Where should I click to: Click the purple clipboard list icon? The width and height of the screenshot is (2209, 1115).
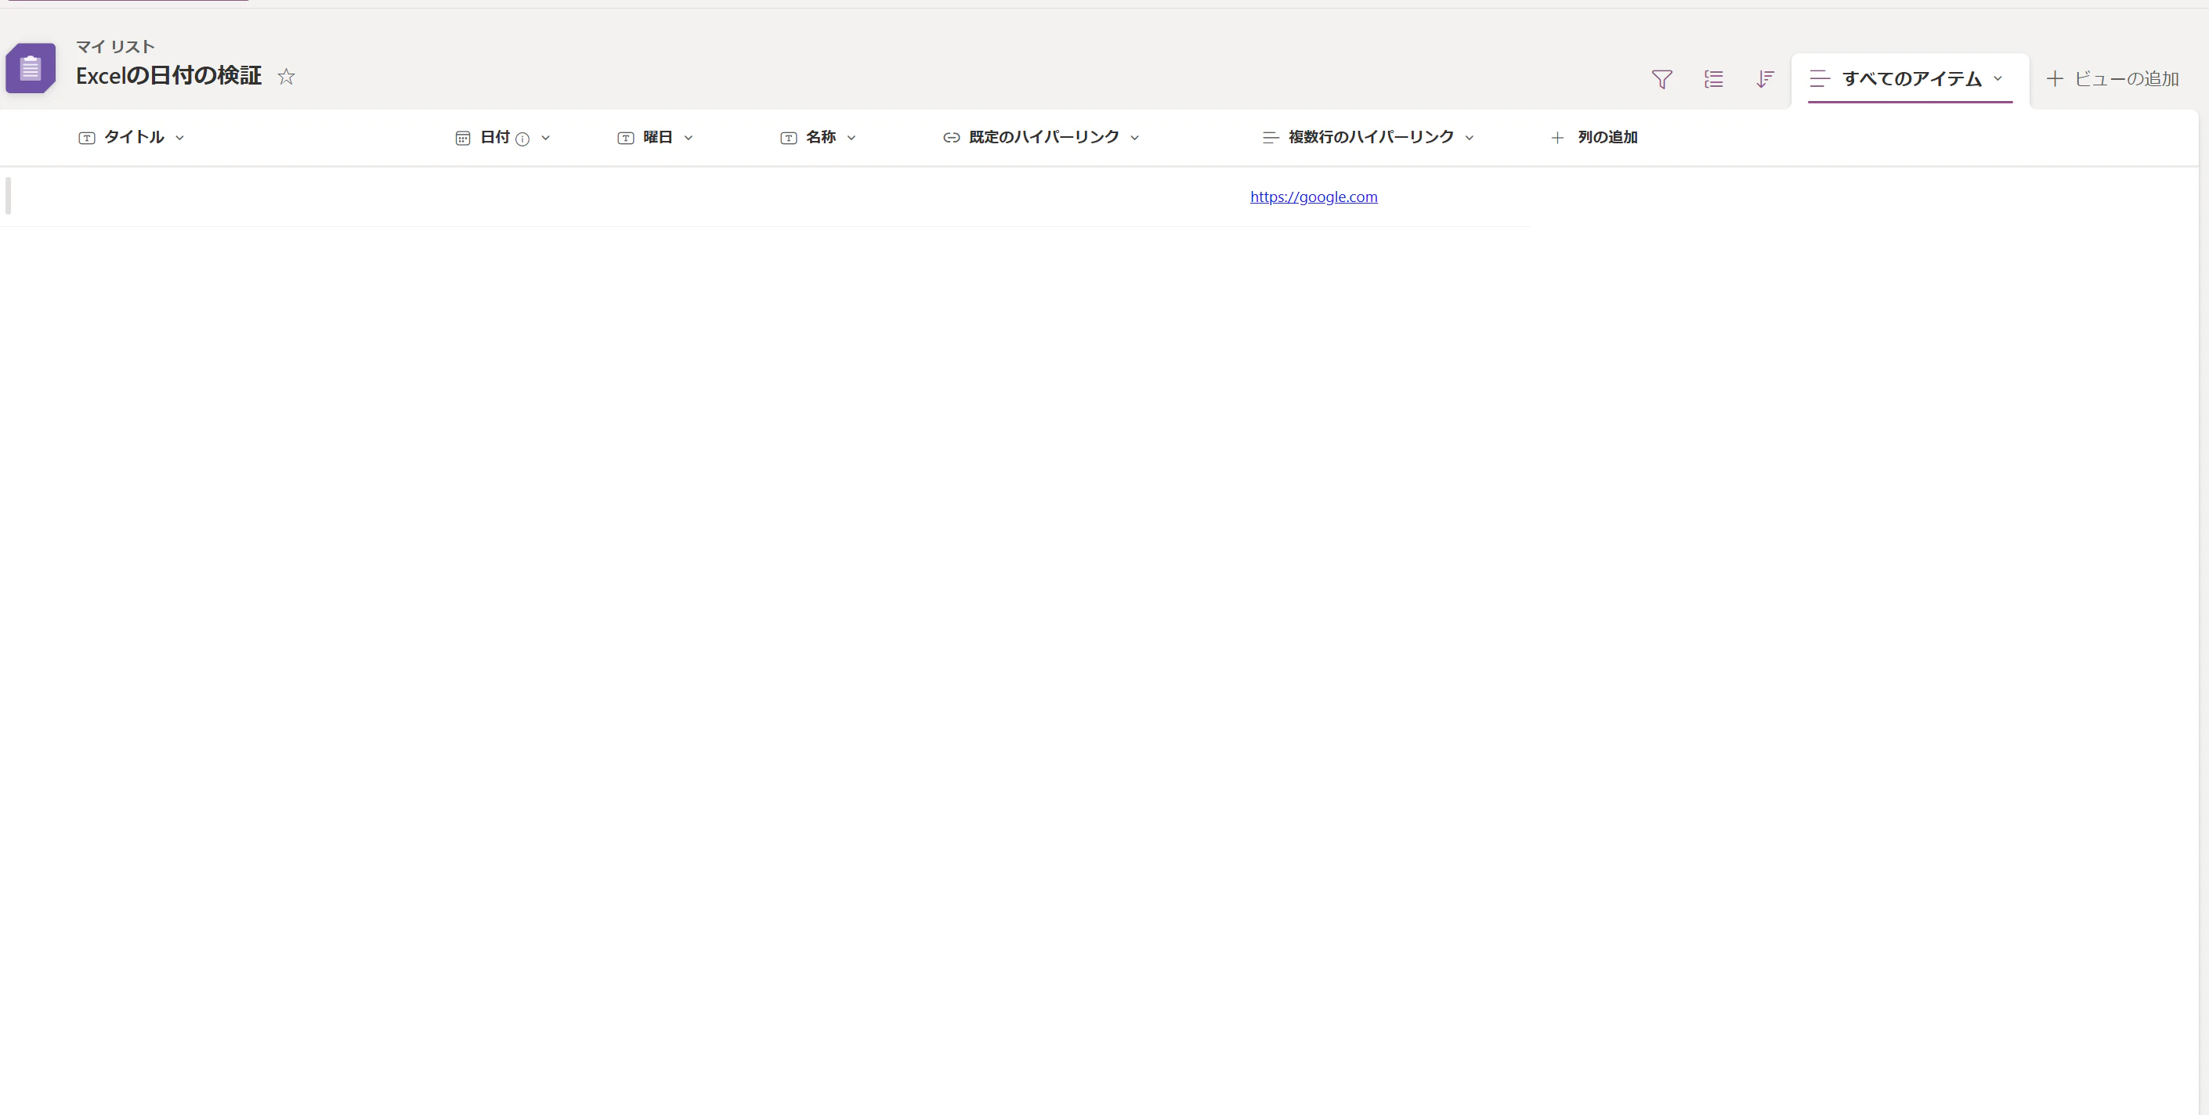[x=31, y=67]
